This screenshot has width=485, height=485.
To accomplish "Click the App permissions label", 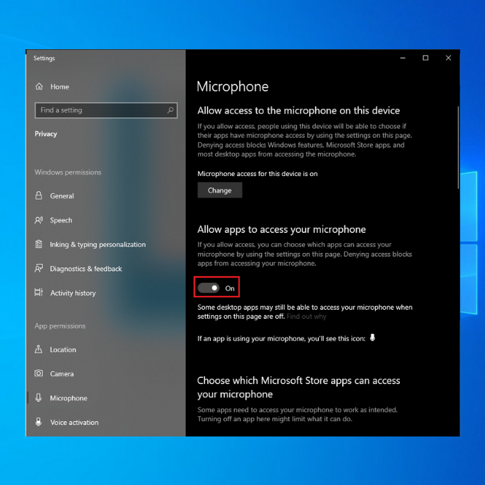I will [x=60, y=326].
